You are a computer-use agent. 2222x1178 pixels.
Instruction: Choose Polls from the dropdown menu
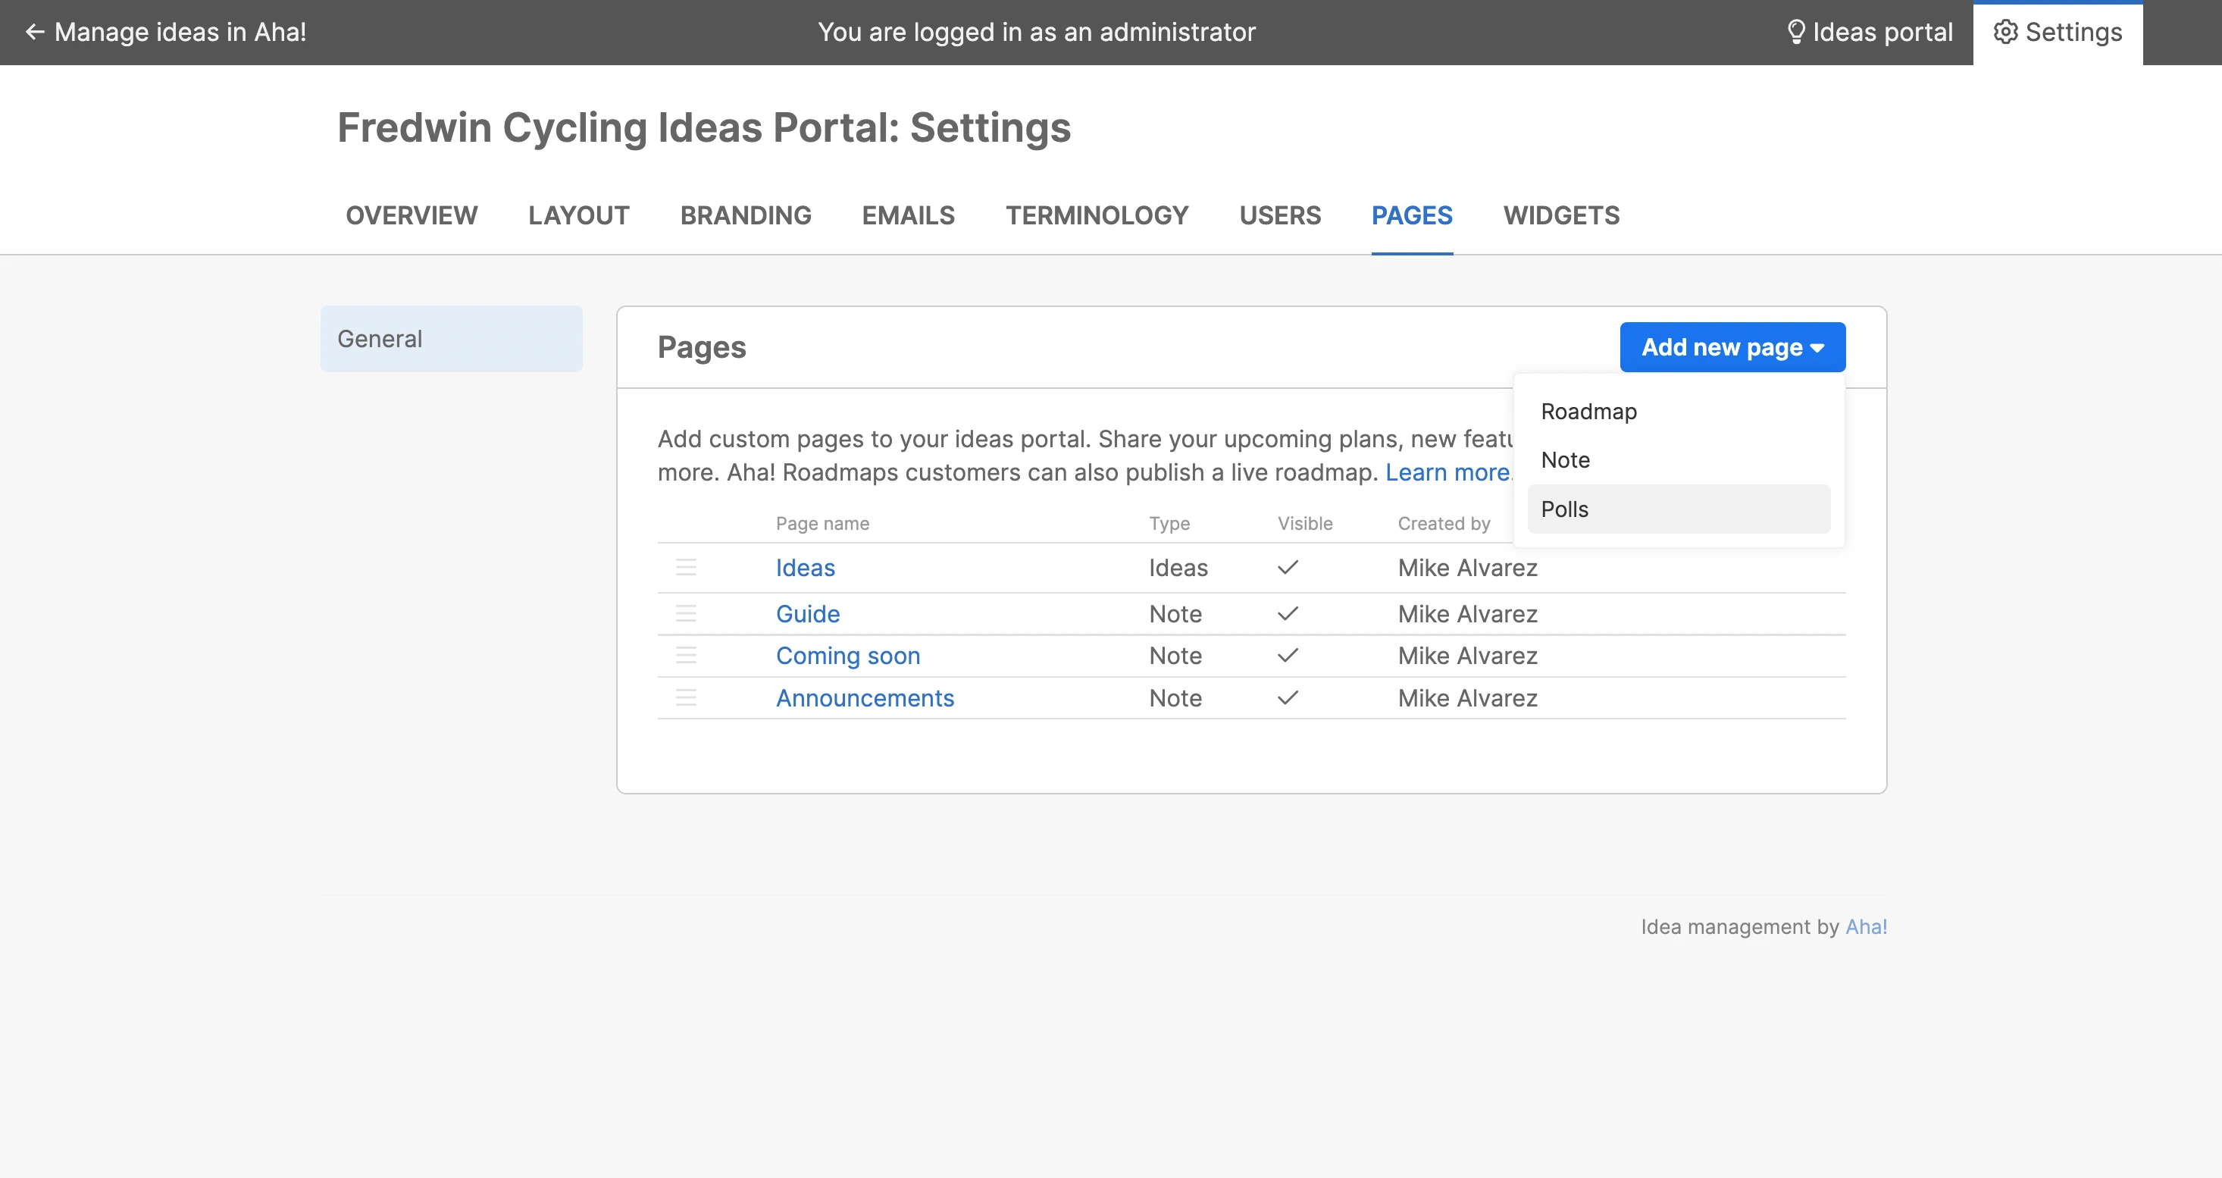[1564, 509]
